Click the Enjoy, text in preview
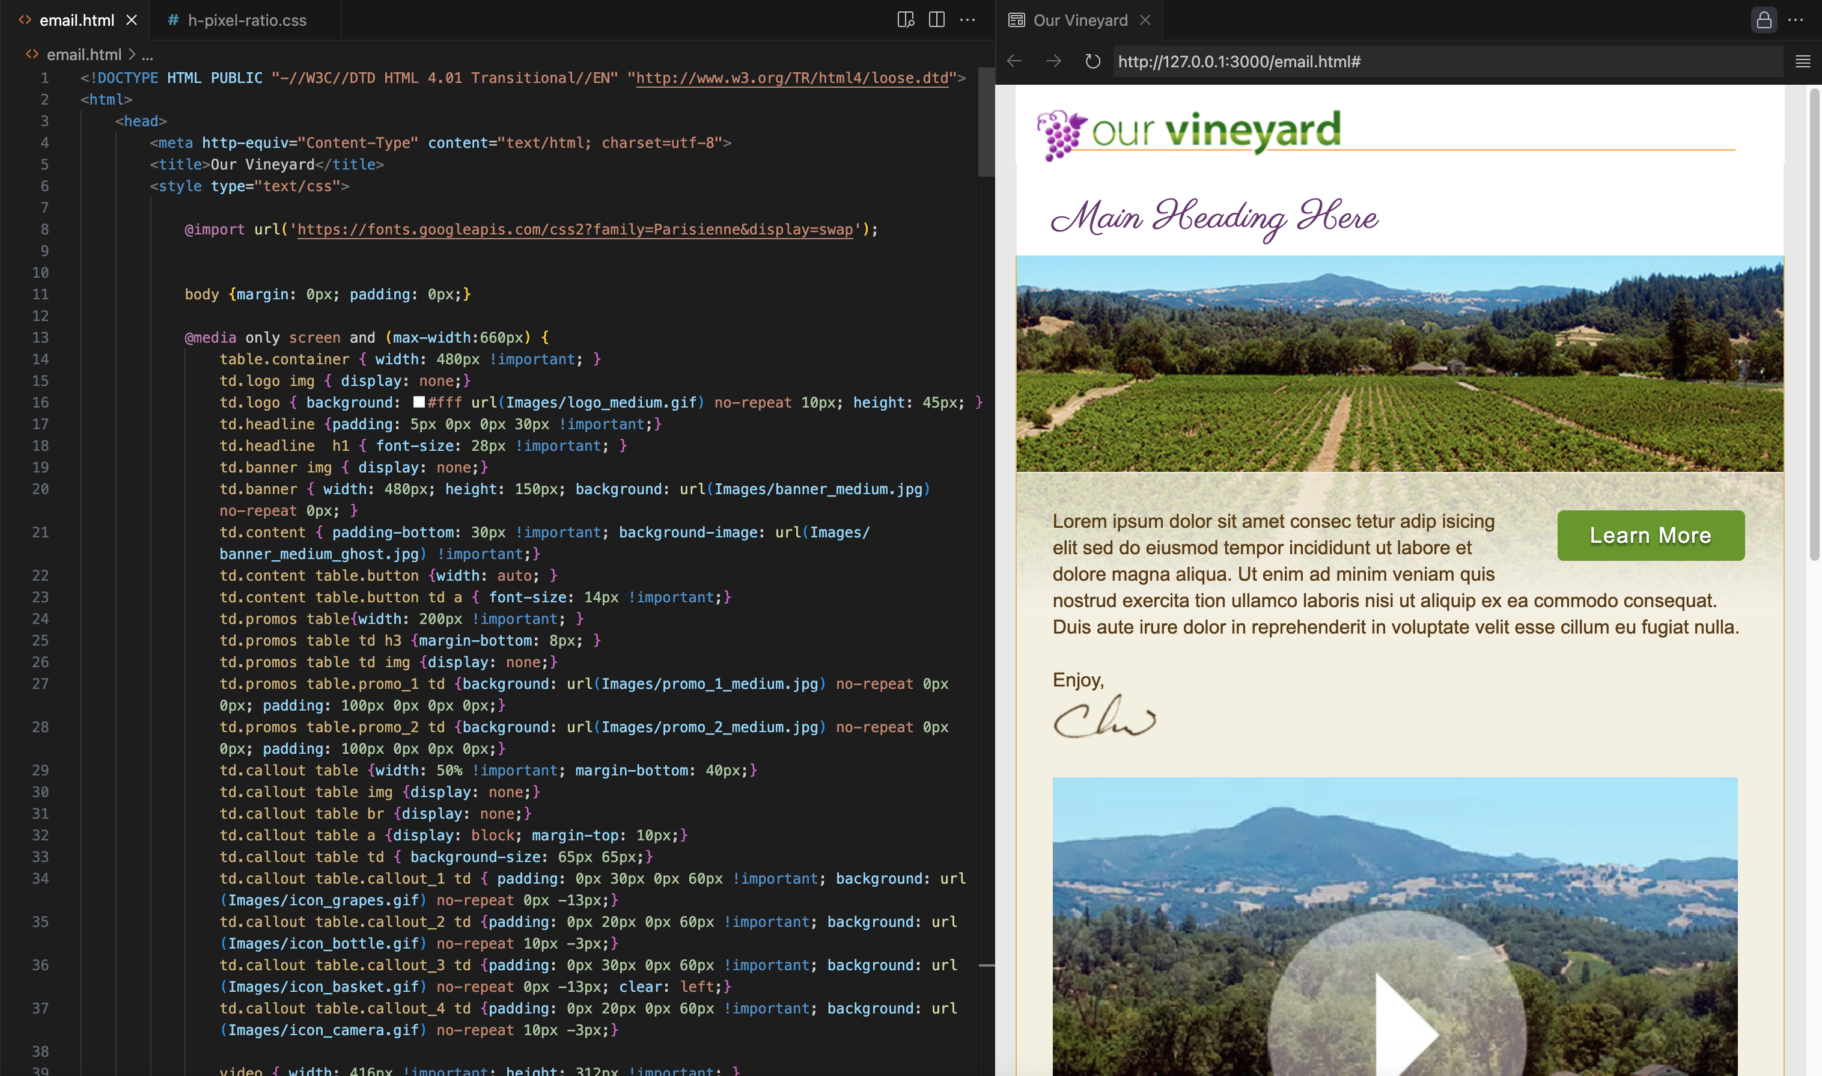1822x1076 pixels. pos(1077,680)
